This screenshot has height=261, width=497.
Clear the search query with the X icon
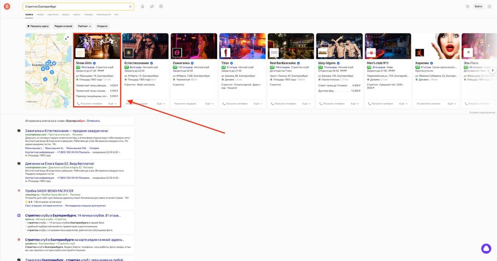[x=130, y=7]
